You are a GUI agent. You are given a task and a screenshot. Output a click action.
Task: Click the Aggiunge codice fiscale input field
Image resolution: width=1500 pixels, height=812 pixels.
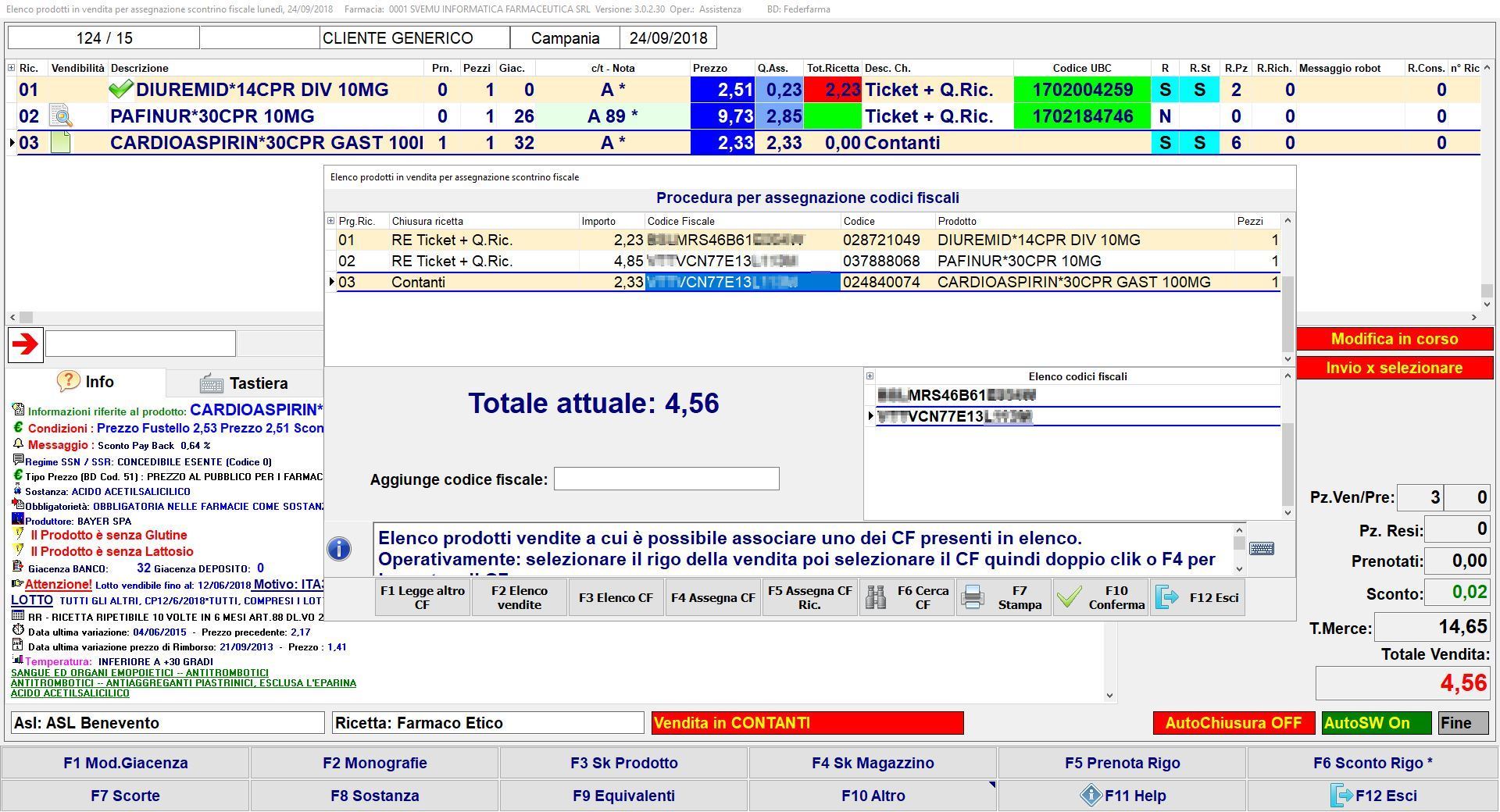(x=666, y=479)
